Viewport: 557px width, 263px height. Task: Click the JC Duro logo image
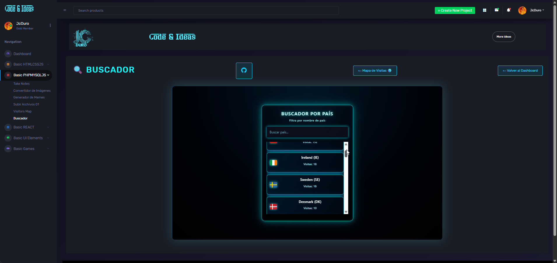click(83, 38)
